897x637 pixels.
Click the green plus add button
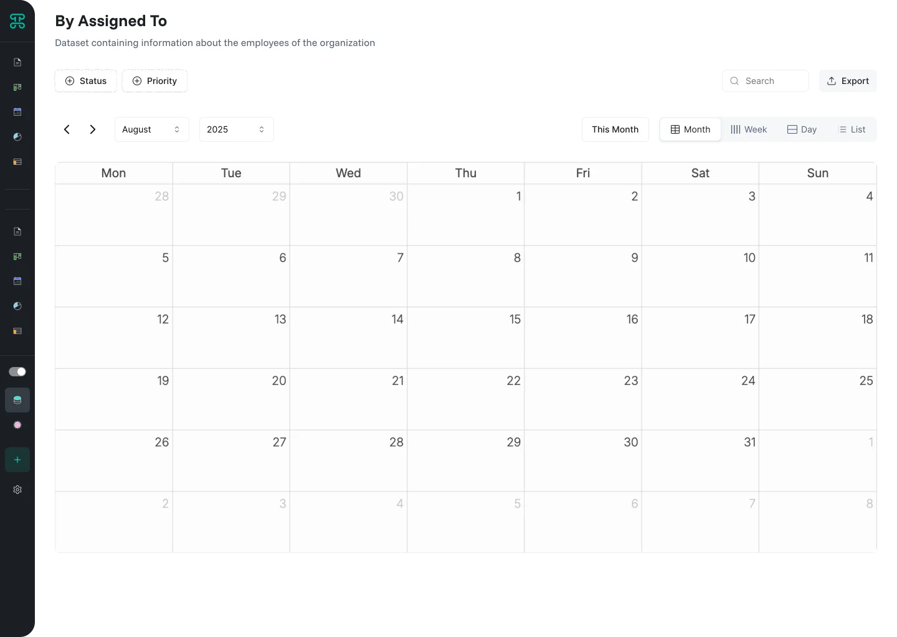17,460
